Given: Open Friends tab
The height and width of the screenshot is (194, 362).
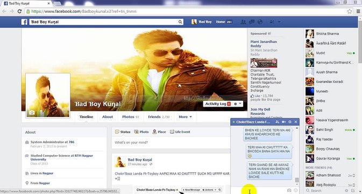Looking at the screenshot, I should (159, 117).
